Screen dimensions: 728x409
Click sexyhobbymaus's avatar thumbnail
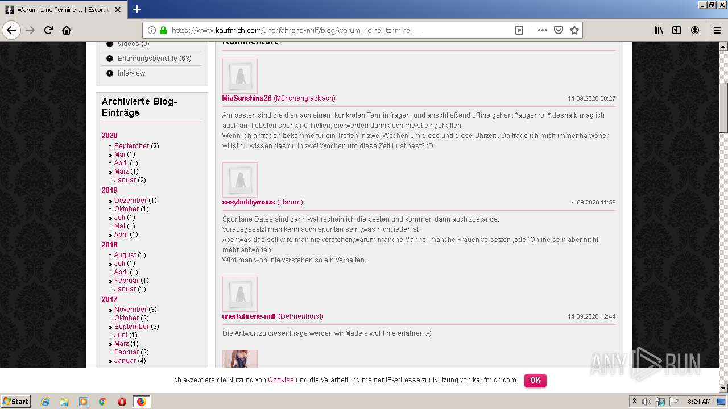click(x=240, y=180)
